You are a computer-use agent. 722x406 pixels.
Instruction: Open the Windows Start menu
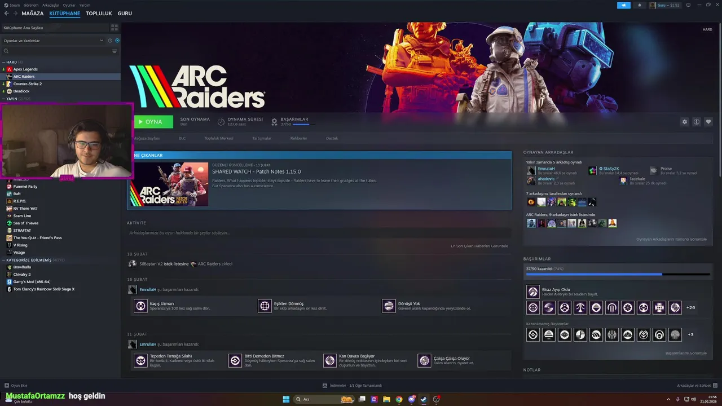pos(286,399)
